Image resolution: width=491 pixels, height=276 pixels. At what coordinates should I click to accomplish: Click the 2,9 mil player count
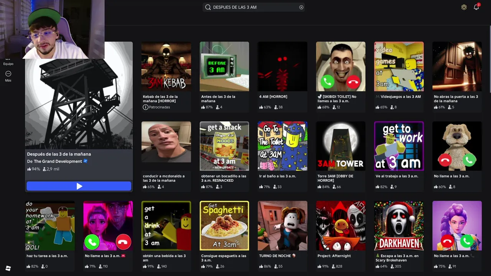51,169
